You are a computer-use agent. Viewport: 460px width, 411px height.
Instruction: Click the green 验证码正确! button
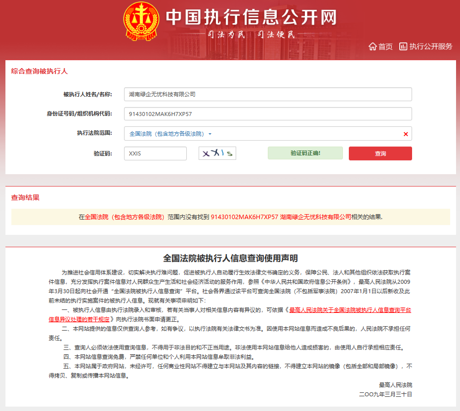(x=305, y=153)
